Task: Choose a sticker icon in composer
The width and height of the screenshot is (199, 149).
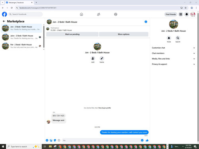Action: pos(55,140)
